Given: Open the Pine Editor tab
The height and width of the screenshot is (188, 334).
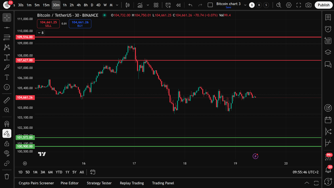Looking at the screenshot, I should (70, 183).
